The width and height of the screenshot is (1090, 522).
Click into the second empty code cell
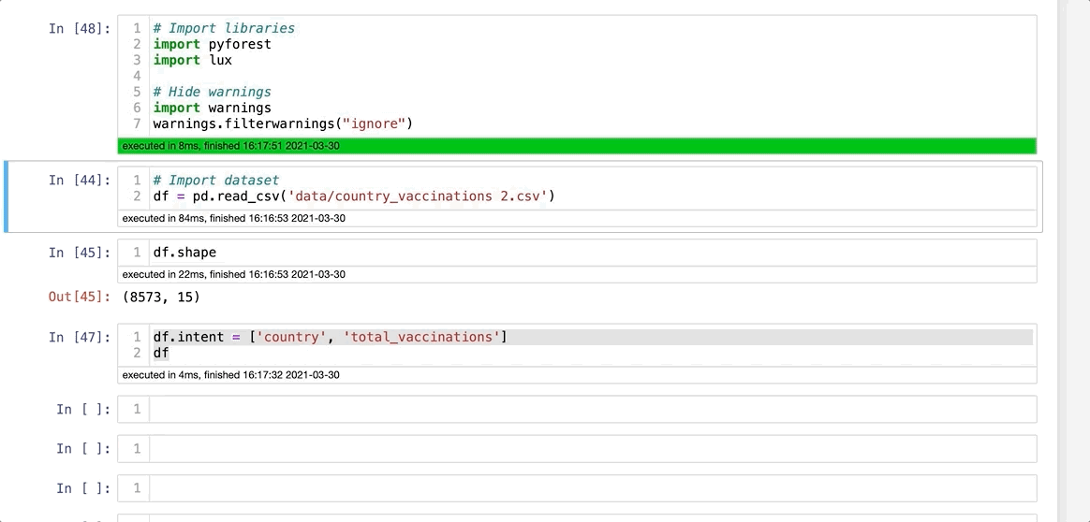click(590, 448)
